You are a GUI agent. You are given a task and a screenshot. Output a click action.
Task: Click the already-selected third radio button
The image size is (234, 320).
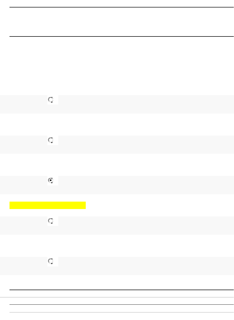(x=51, y=180)
